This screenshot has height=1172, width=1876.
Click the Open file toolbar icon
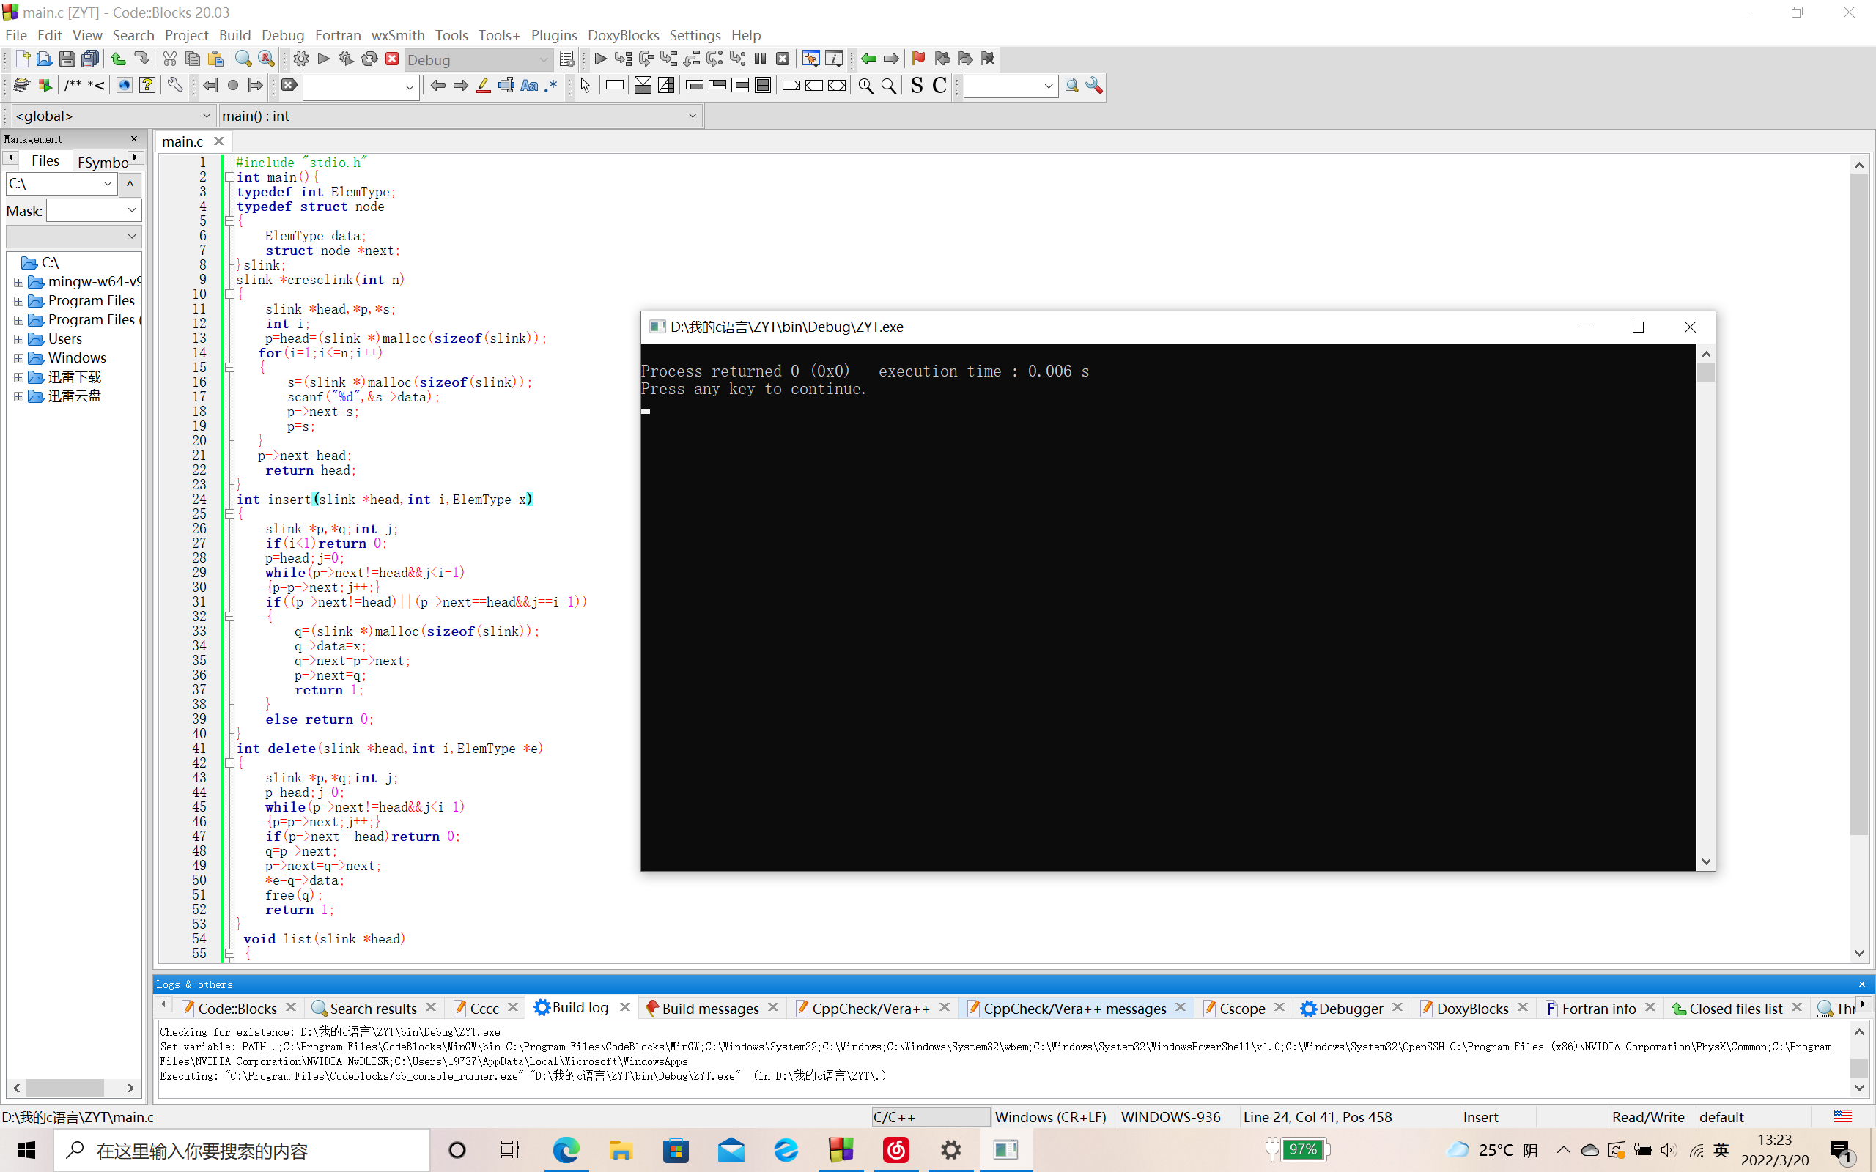pos(44,59)
